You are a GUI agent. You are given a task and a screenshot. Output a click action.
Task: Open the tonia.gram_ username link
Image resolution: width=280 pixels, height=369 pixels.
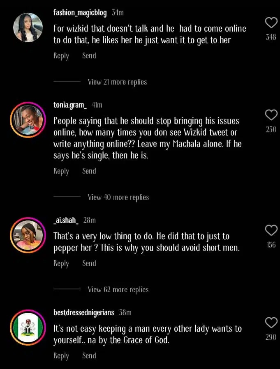(x=70, y=105)
